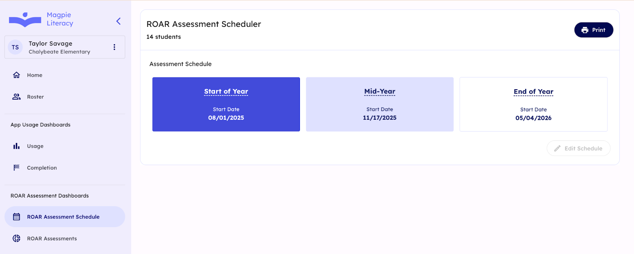
Task: Go to the Home menu item
Action: point(34,75)
